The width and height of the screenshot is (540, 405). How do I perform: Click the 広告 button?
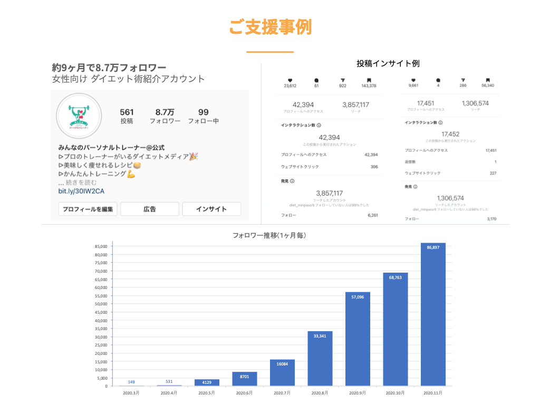coord(149,209)
